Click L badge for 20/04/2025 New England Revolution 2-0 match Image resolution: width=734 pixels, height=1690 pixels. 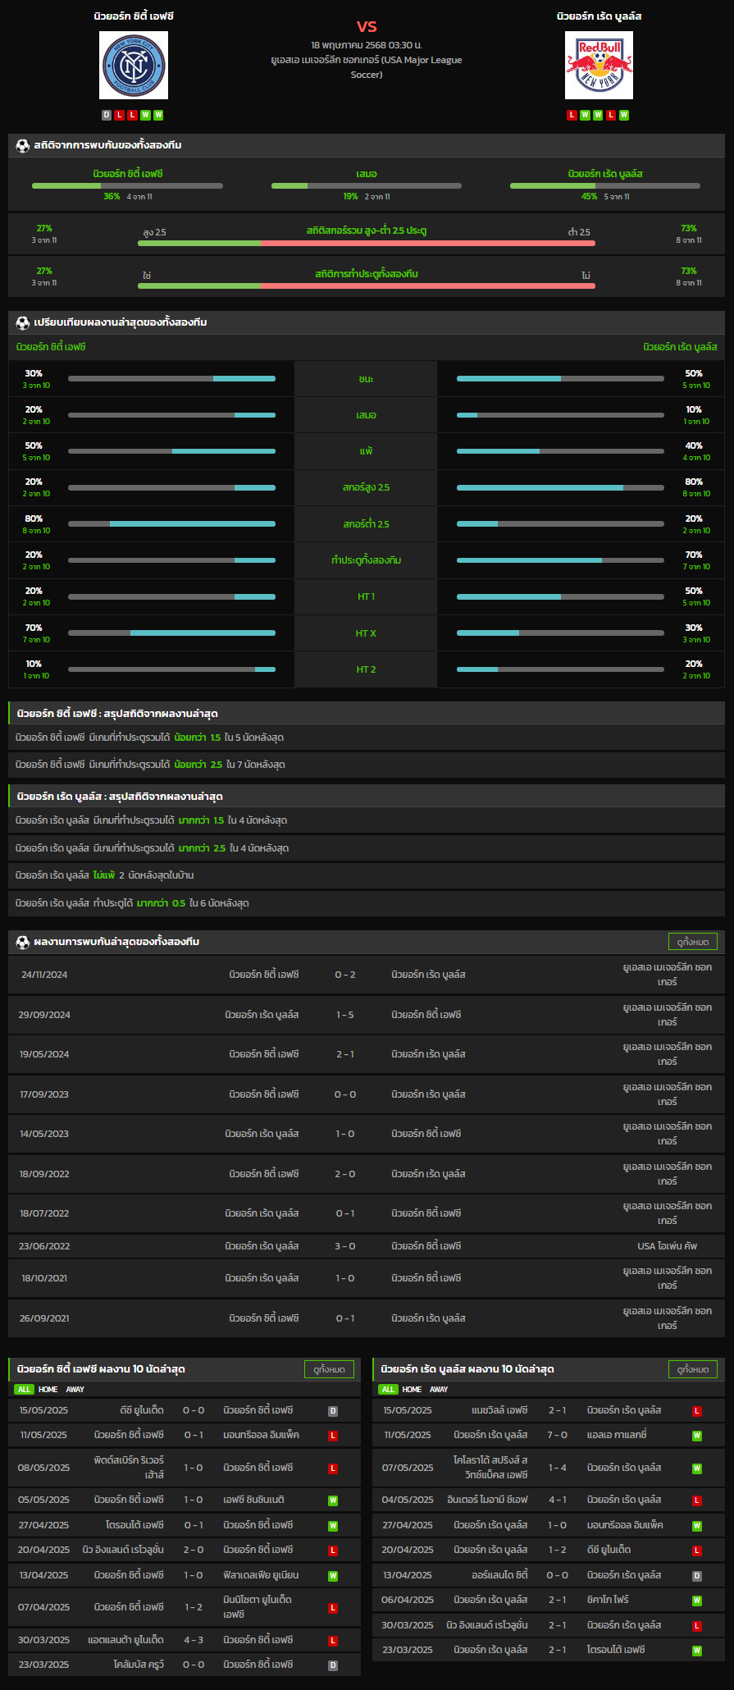click(x=333, y=1551)
